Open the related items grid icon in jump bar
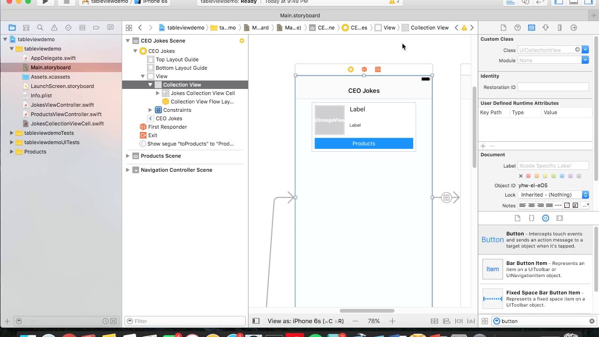Viewport: 599px width, 337px height. click(129, 28)
